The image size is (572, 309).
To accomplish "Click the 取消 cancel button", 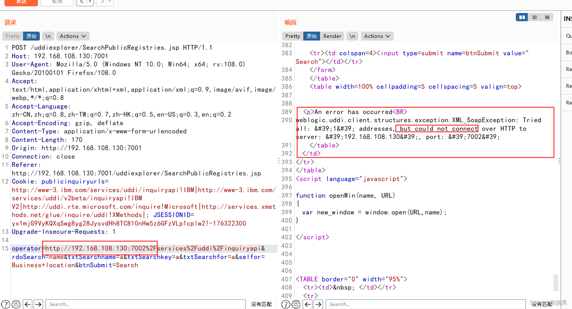I will 57,2.
